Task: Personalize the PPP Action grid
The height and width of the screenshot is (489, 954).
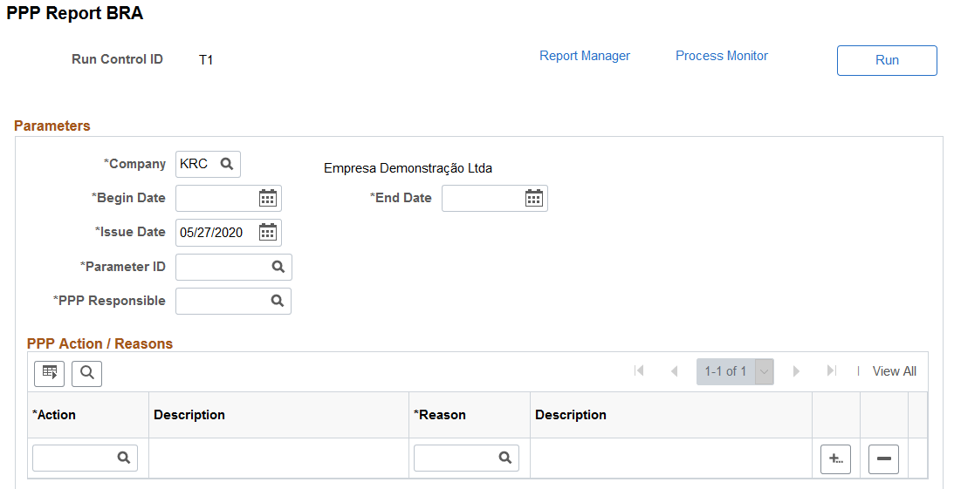Action: (x=49, y=373)
